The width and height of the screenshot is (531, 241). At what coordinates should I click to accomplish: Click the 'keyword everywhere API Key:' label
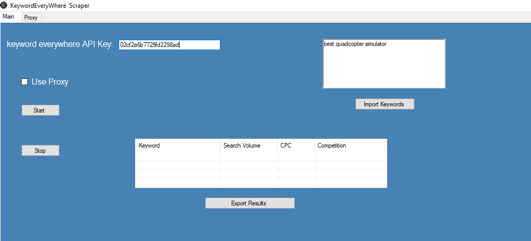(60, 45)
